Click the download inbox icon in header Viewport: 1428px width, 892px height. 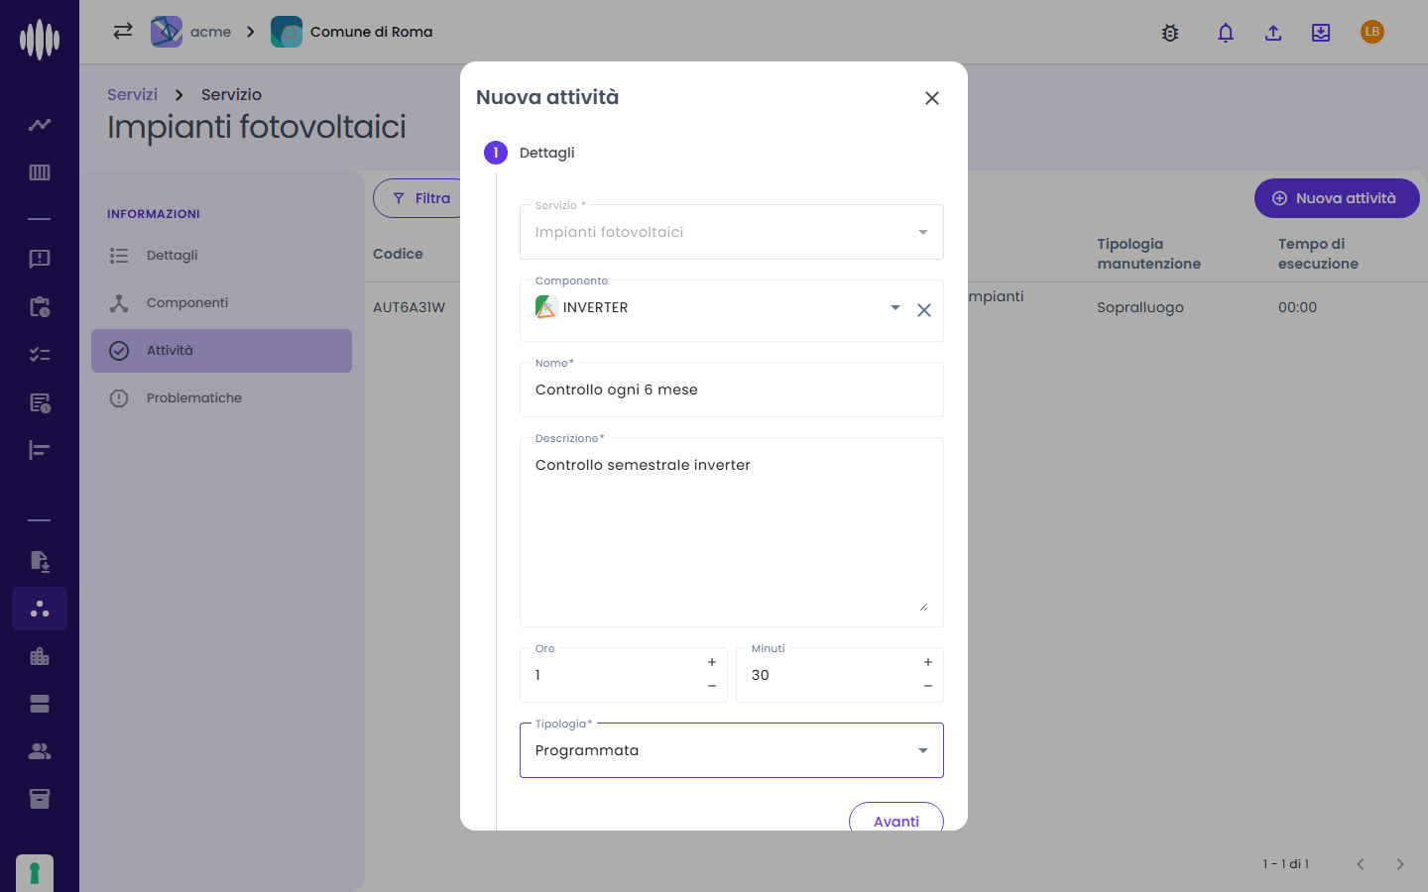1321,33
